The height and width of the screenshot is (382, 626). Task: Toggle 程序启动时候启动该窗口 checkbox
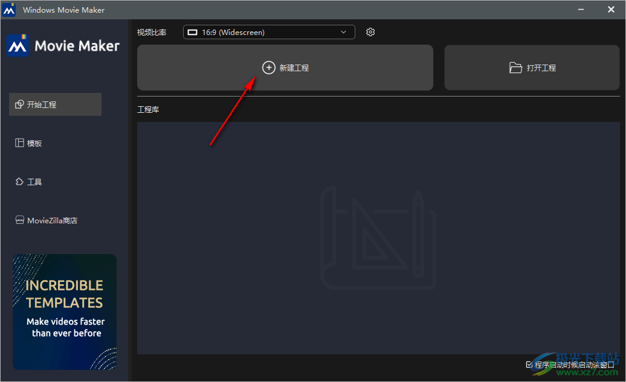coord(529,364)
